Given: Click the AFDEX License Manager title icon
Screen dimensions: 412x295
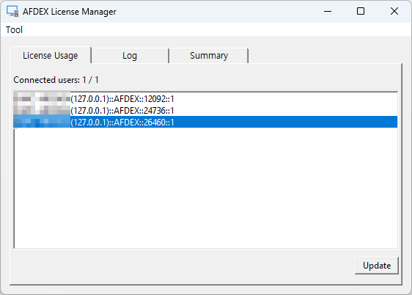Looking at the screenshot, I should pyautogui.click(x=12, y=11).
